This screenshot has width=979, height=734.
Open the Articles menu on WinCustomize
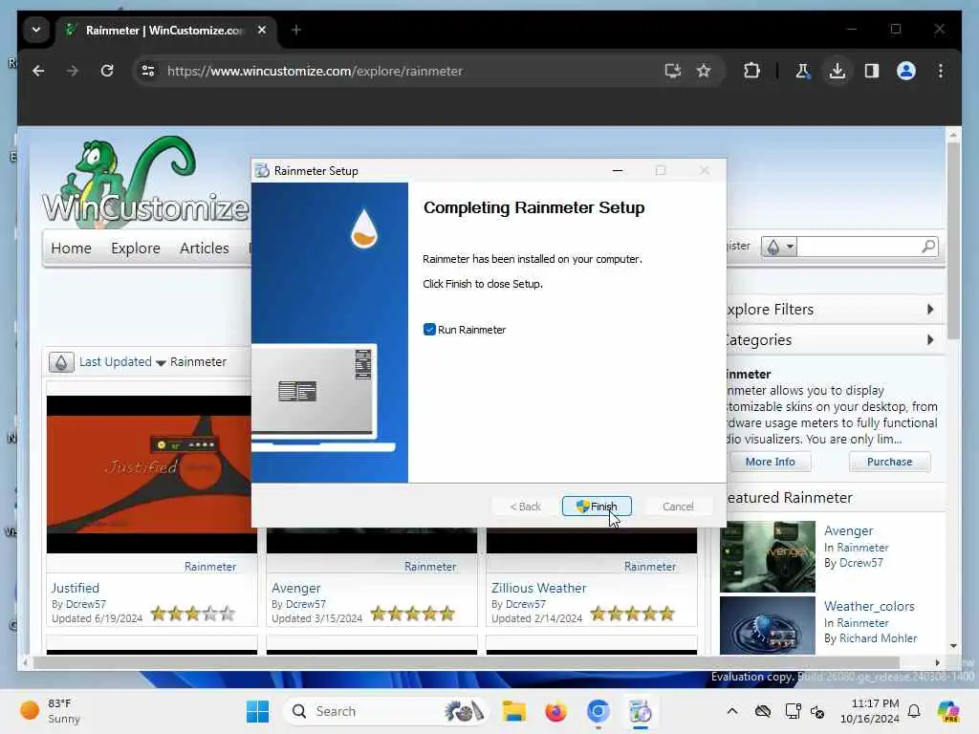[x=205, y=248]
